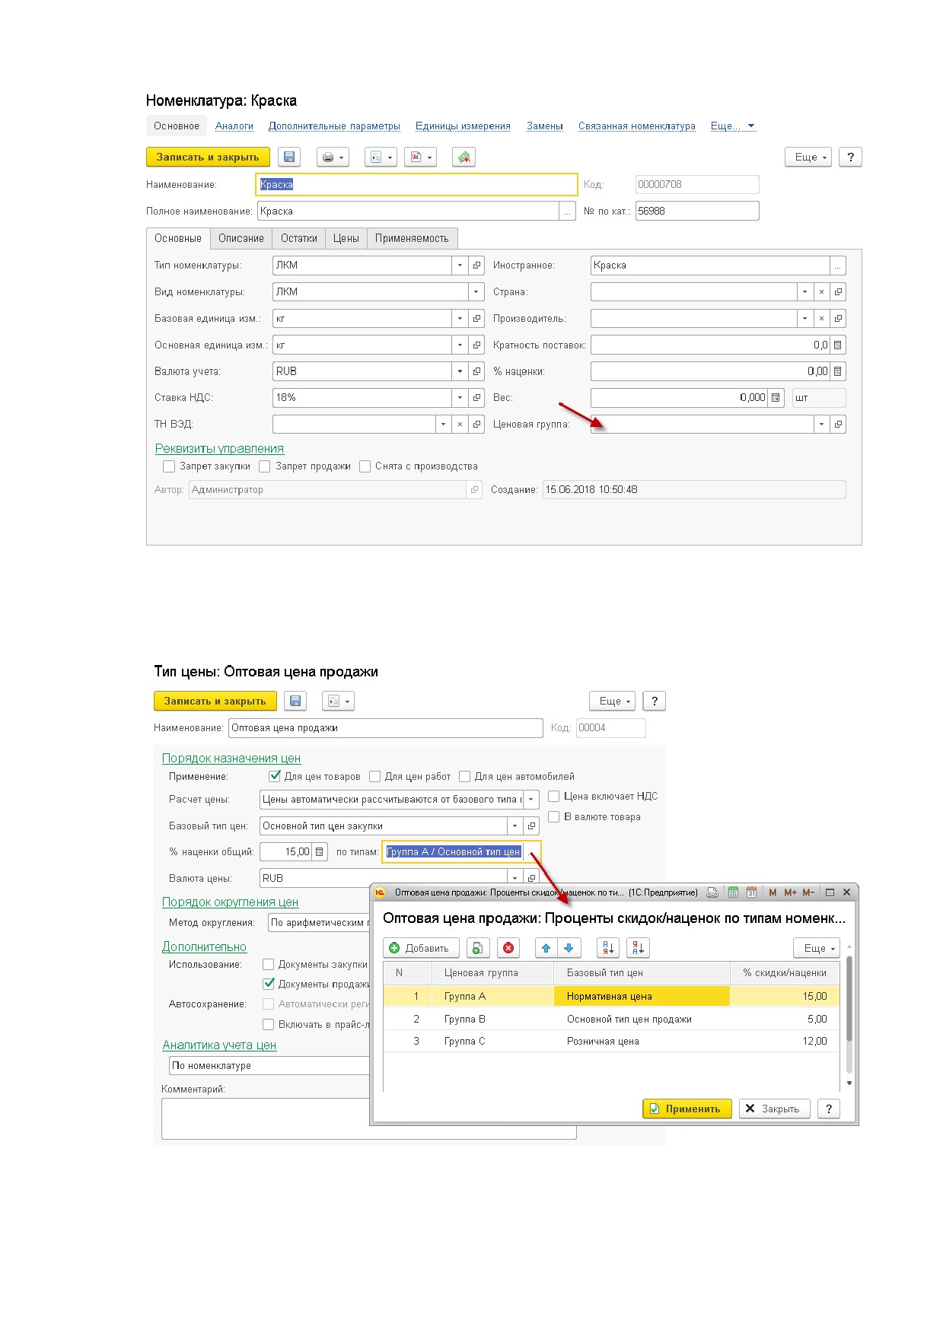Viewport: 943px width, 1333px height.
Task: Open the Еще menu in Номенклатура toolbar
Action: (x=808, y=157)
